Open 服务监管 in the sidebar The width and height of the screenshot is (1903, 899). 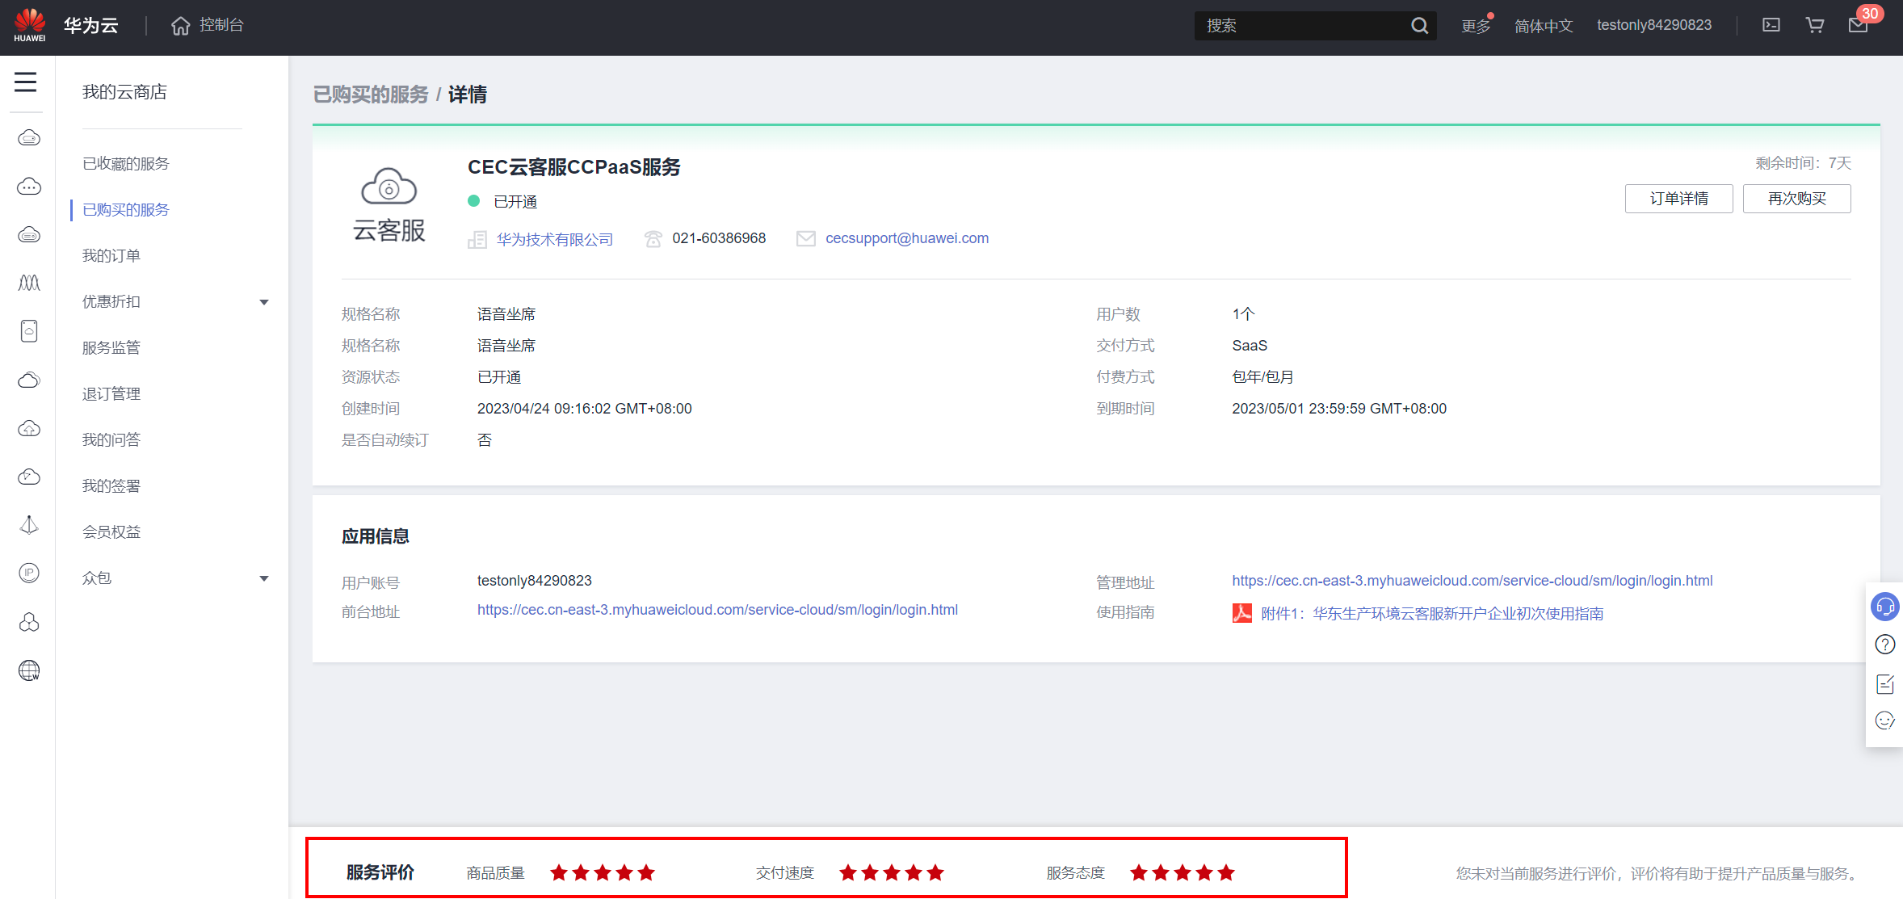click(x=111, y=348)
